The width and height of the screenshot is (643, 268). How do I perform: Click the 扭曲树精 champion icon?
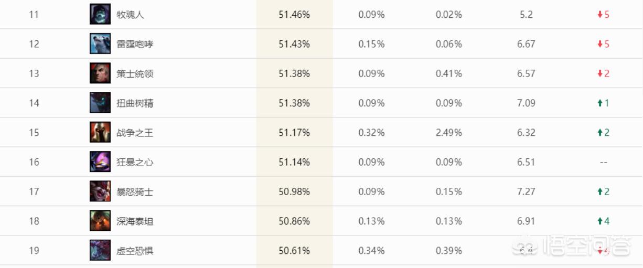100,103
